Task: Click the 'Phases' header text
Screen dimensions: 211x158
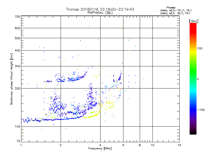Action: [171, 8]
